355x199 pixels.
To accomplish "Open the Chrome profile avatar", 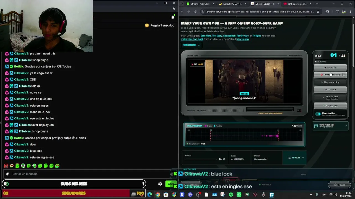I will tap(344, 12).
